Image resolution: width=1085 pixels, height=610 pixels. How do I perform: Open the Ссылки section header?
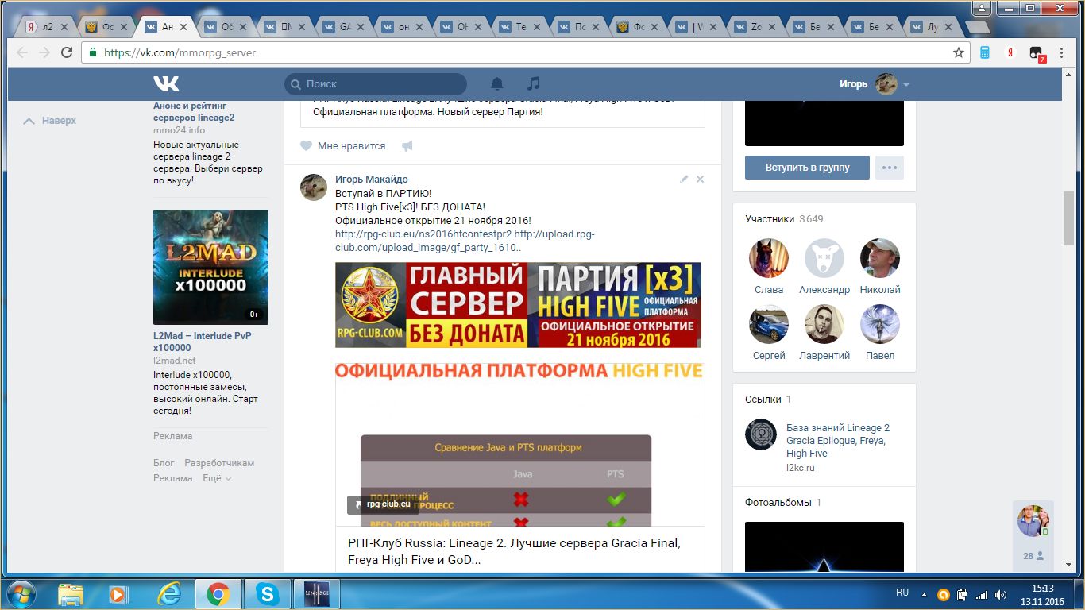tap(768, 400)
